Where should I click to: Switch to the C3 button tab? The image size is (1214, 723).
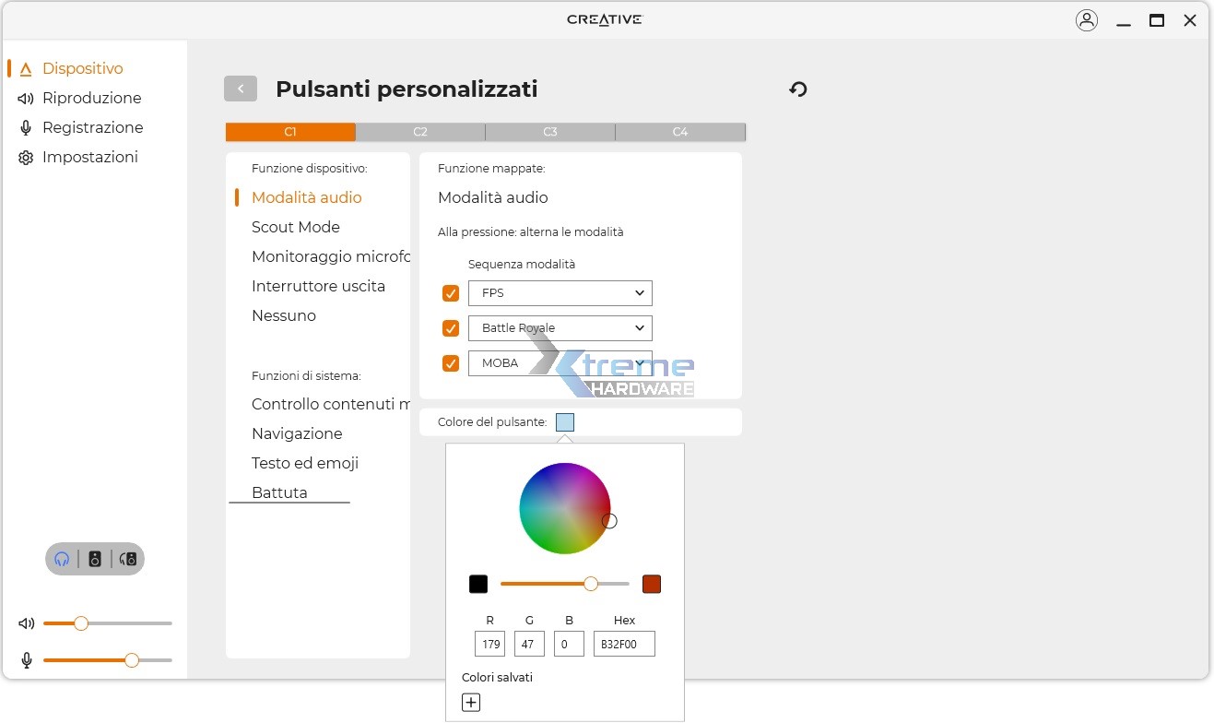[550, 132]
